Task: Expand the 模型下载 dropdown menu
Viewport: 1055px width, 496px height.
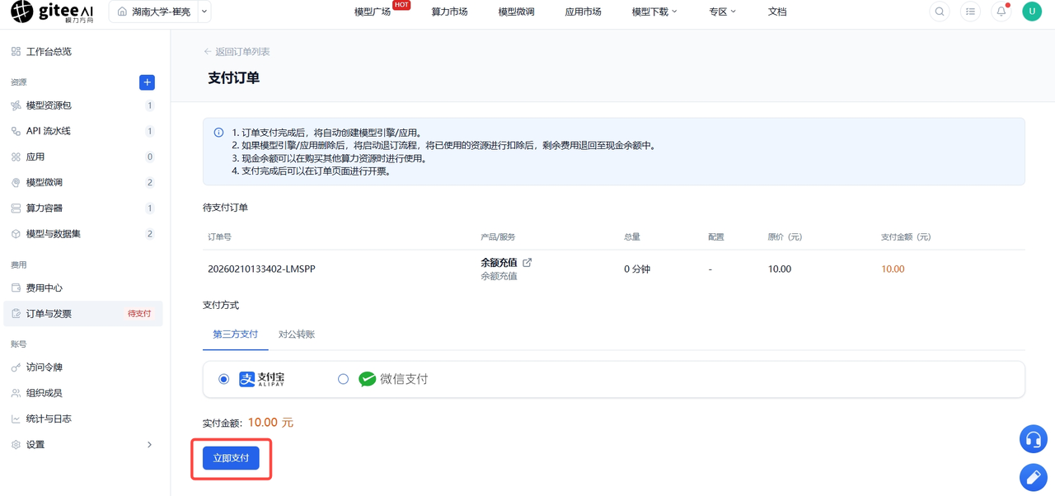Action: (x=654, y=12)
